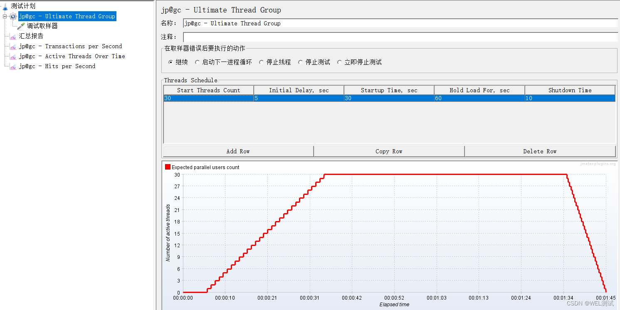This screenshot has width=620, height=310.
Task: Click the gear icon beside Ultimate Thread Group
Action: point(13,16)
